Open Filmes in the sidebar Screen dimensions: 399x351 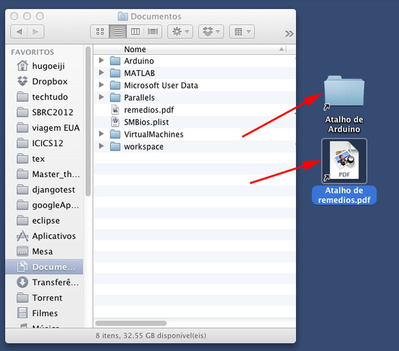44,313
